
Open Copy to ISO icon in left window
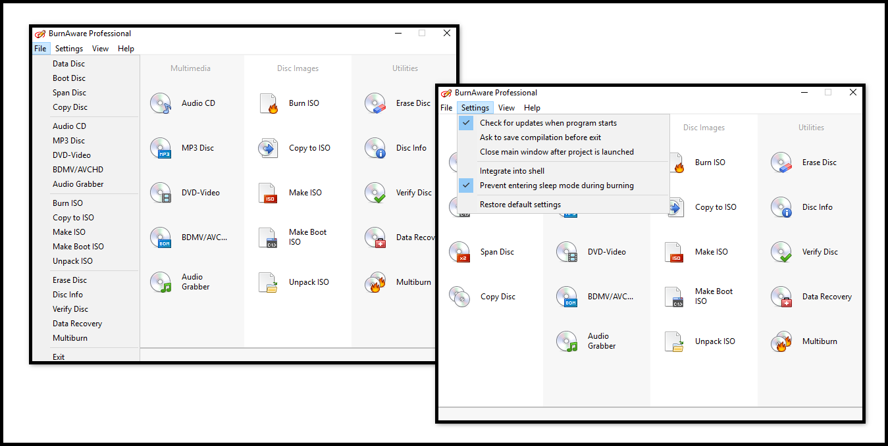pyautogui.click(x=269, y=148)
